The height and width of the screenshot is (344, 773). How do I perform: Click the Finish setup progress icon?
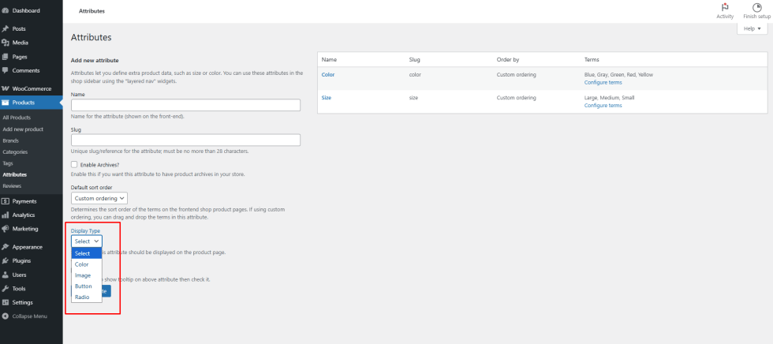pos(756,7)
